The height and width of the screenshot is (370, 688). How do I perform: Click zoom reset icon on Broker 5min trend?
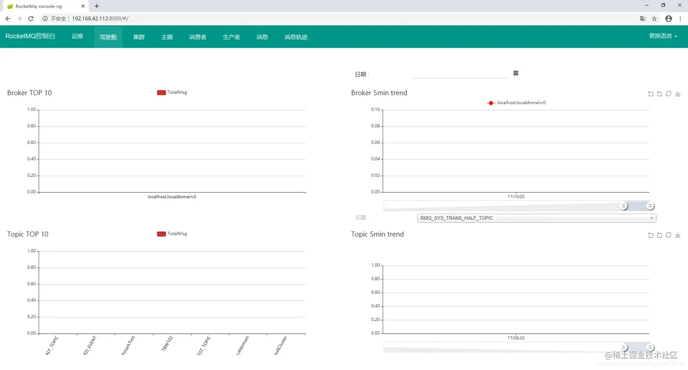point(659,94)
